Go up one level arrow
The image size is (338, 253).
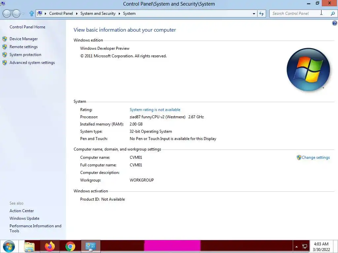31,14
